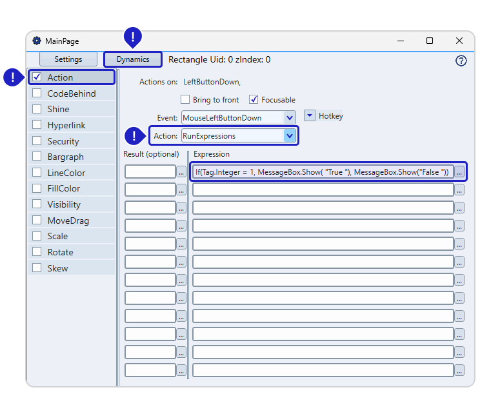
Task: Enable the CodeBehind checkbox
Action: [37, 93]
